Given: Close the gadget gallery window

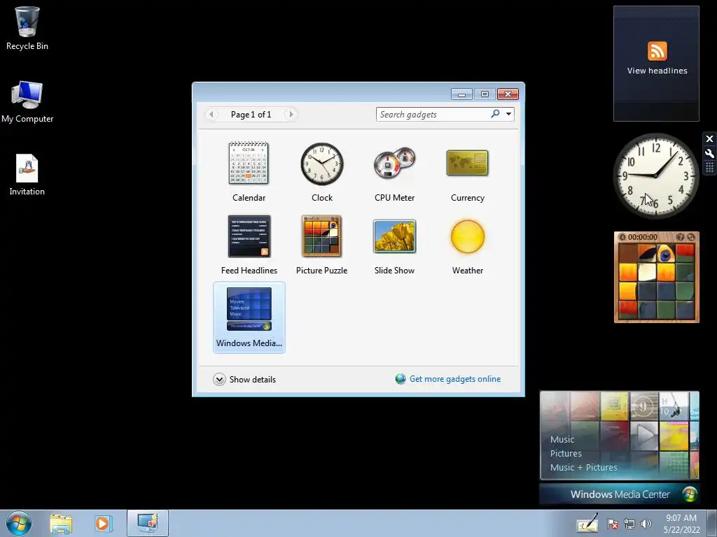Looking at the screenshot, I should (508, 94).
